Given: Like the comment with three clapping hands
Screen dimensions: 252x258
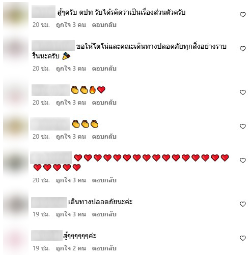Looking at the screenshot, I should pyautogui.click(x=243, y=126).
